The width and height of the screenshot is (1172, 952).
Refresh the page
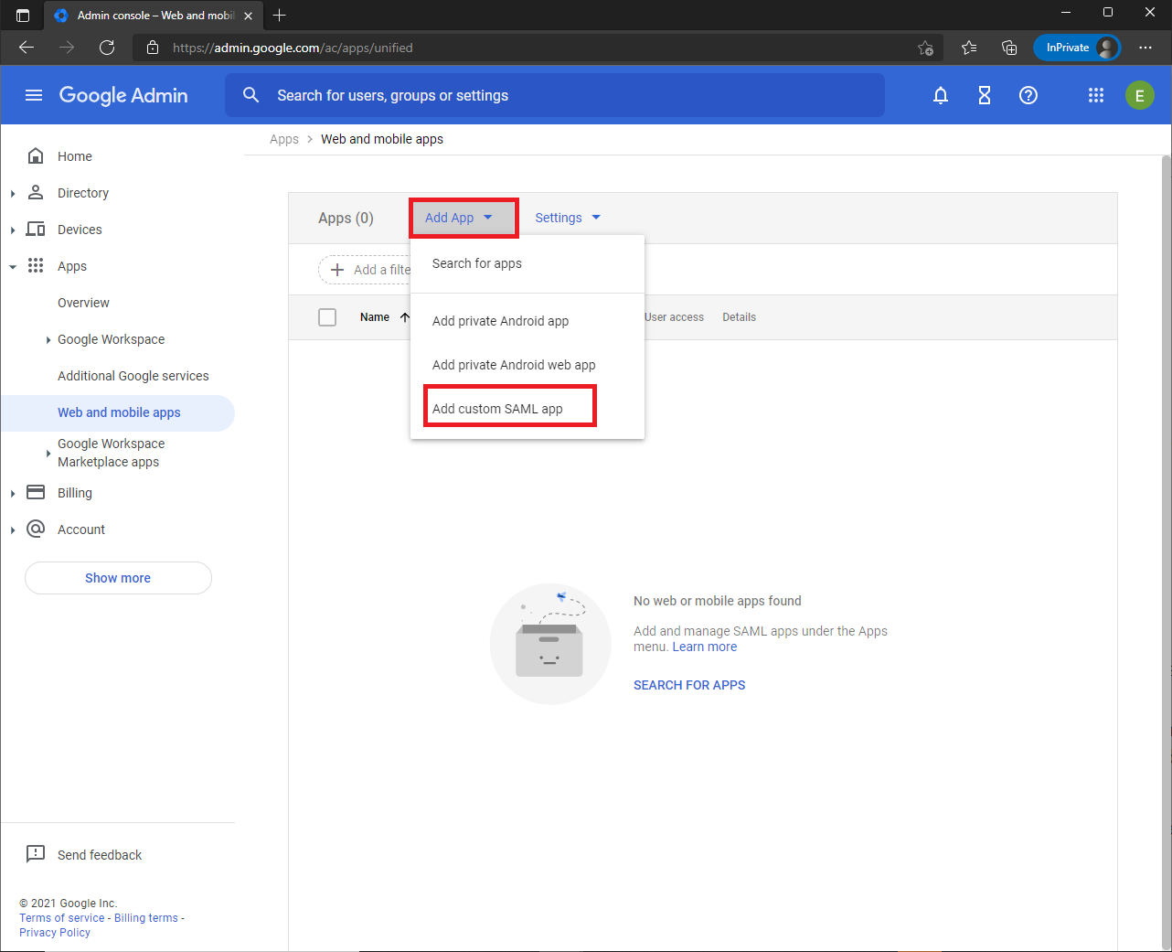coord(107,48)
